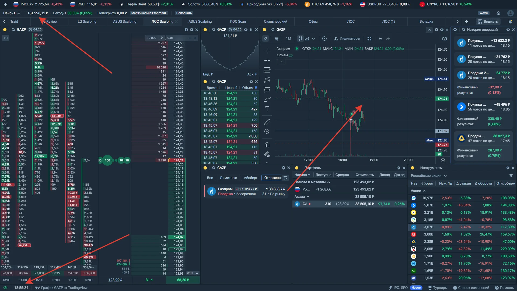This screenshot has width=517, height=291.
Task: Select the Газпром stop-loss sell order
Action: coord(246,191)
